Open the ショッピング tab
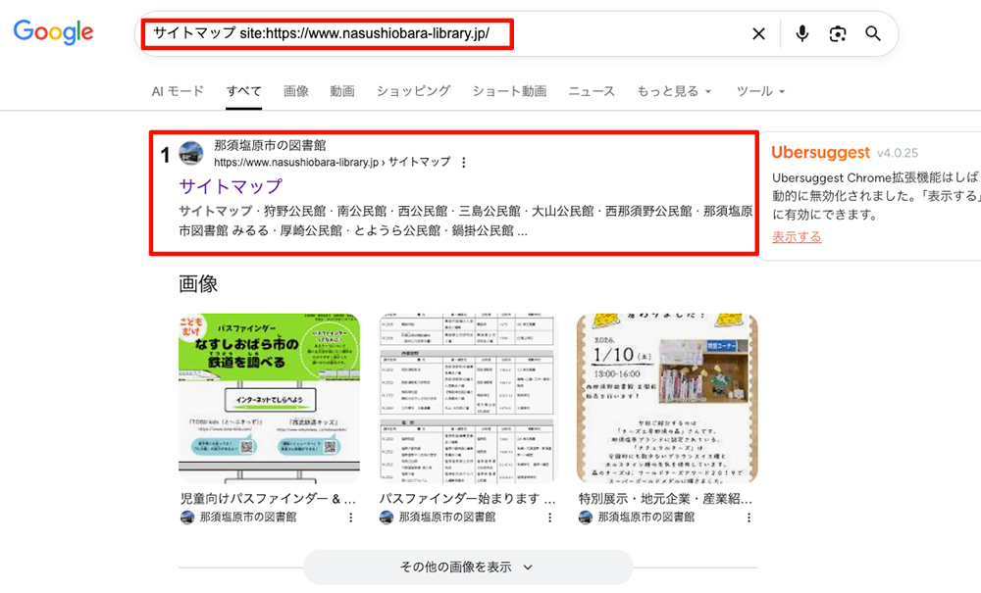981x593 pixels. (x=413, y=90)
